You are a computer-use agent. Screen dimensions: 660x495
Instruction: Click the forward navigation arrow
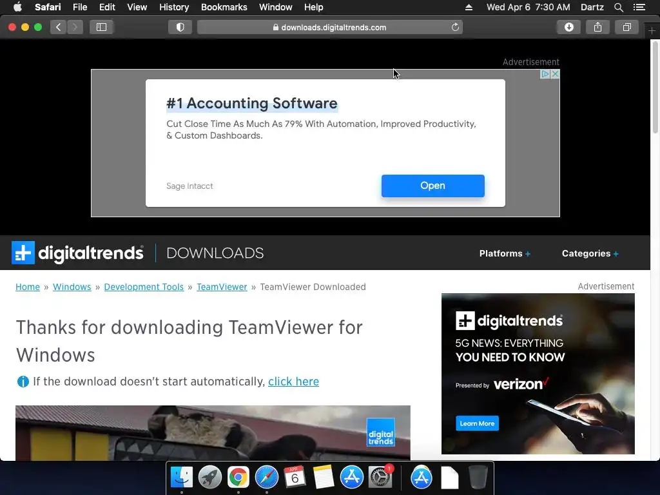pos(75,27)
